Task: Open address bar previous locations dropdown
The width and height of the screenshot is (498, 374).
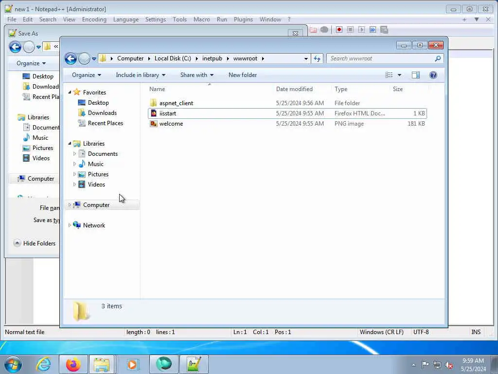Action: (x=305, y=59)
